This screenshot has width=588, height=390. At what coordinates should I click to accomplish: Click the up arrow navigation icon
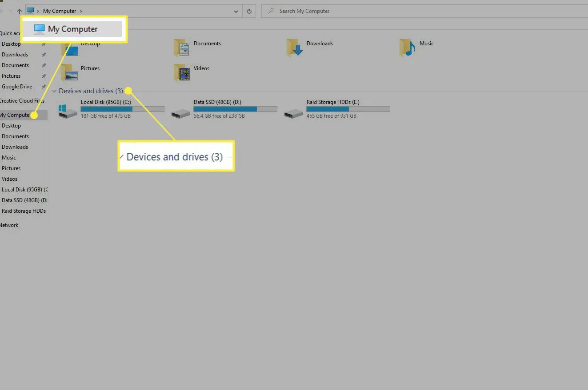[19, 11]
